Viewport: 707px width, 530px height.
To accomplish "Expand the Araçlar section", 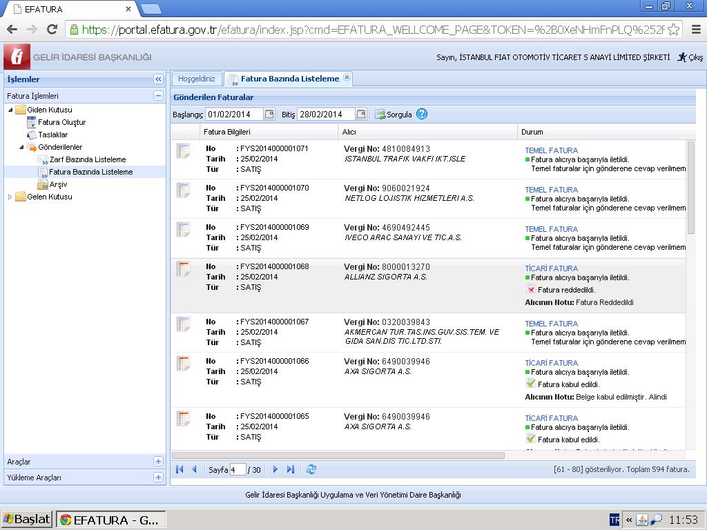I will click(x=158, y=462).
